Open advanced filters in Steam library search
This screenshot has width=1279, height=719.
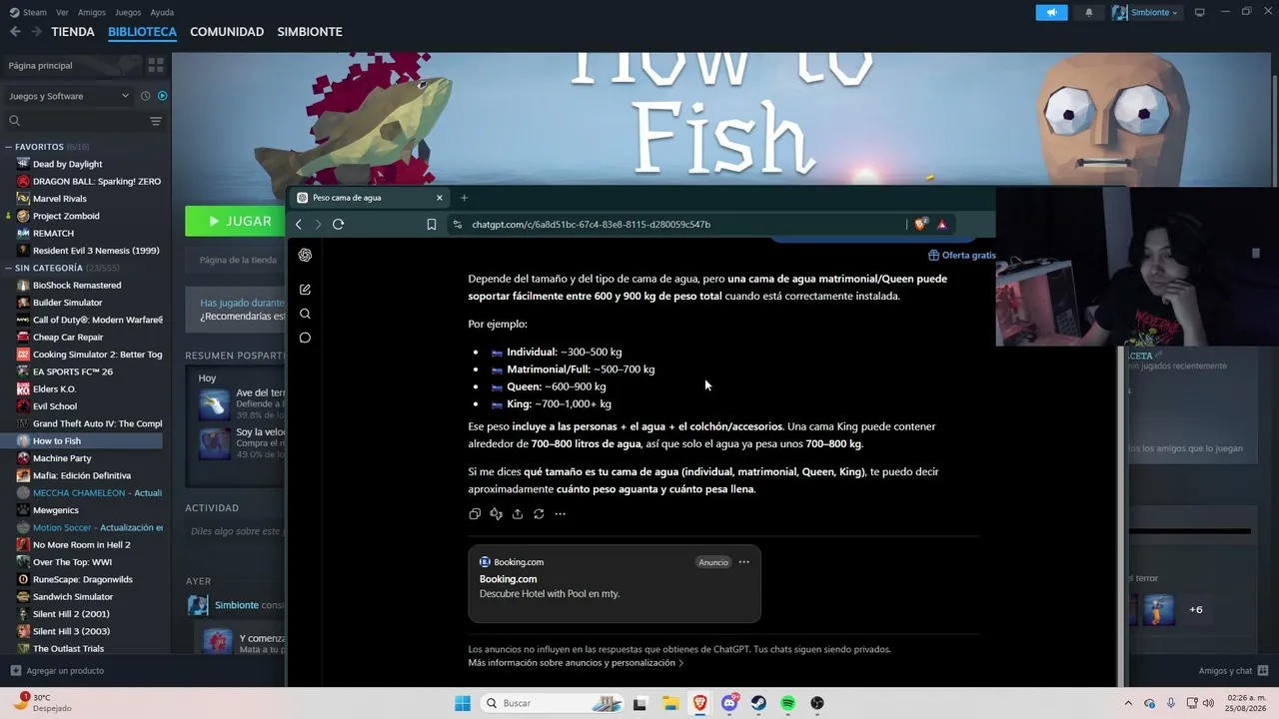(x=155, y=121)
